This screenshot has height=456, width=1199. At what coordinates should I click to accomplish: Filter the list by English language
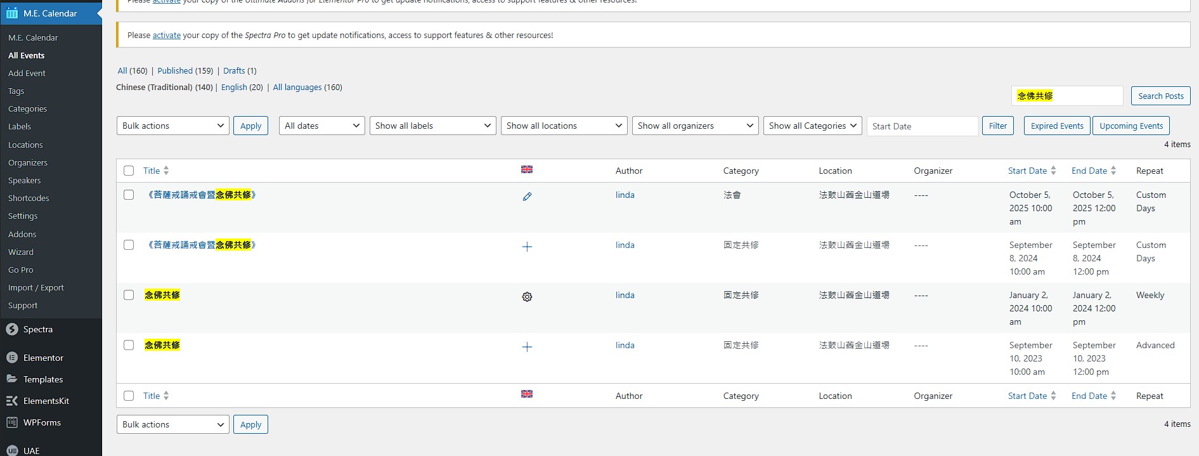(x=234, y=88)
